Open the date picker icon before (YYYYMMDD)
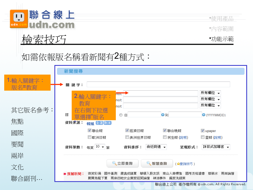Screen dimensions: 253x190 (204, 115)
